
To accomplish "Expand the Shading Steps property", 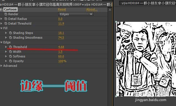I will click(6, 33).
